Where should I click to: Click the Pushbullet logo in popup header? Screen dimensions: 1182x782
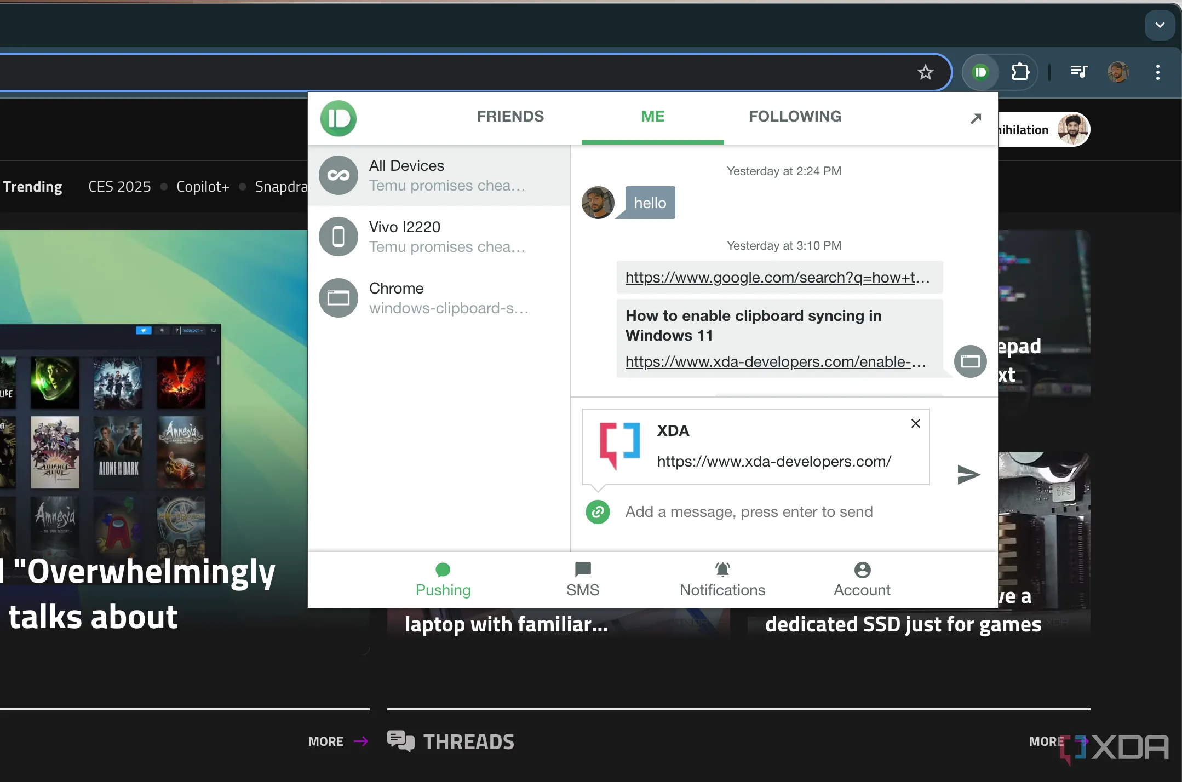tap(338, 118)
